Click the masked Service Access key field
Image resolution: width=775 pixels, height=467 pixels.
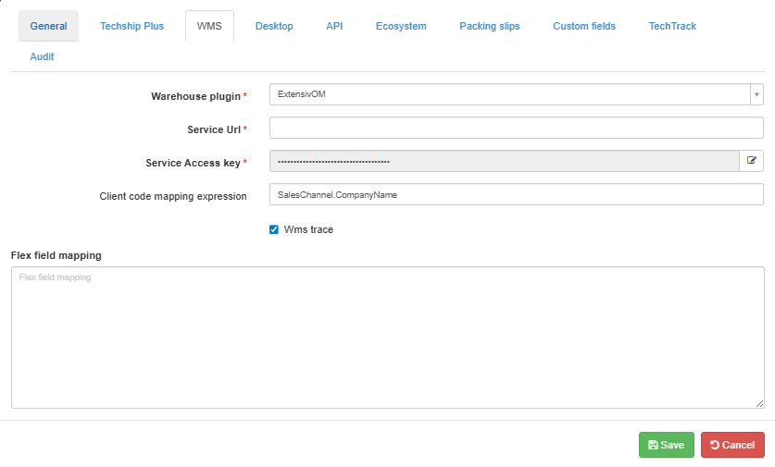point(504,161)
